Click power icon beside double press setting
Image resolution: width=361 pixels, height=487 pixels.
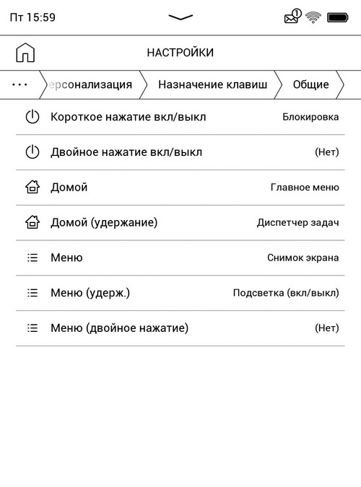(x=32, y=152)
